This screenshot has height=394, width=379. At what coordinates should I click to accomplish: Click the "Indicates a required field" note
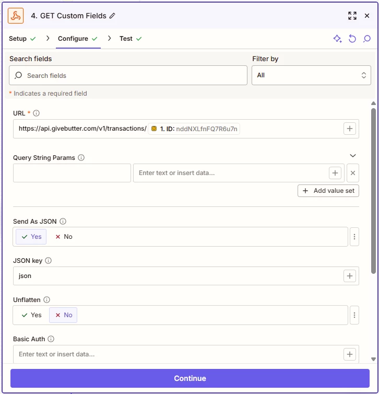click(50, 94)
